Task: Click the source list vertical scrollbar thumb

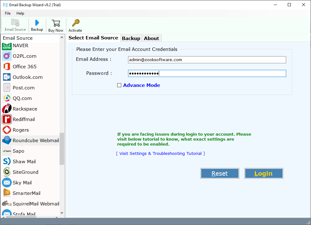Action: pos(62,149)
